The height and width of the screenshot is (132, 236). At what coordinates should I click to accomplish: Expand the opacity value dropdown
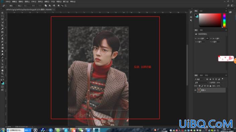pyautogui.click(x=222, y=83)
